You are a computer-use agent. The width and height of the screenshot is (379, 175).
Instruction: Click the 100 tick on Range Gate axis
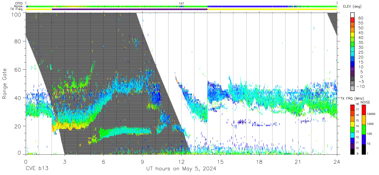pos(16,15)
